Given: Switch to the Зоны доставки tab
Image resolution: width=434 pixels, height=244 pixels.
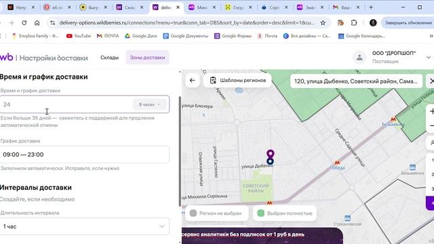Looking at the screenshot, I should pyautogui.click(x=147, y=58).
